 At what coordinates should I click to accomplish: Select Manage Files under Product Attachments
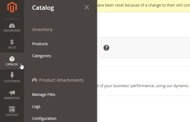pyautogui.click(x=44, y=94)
